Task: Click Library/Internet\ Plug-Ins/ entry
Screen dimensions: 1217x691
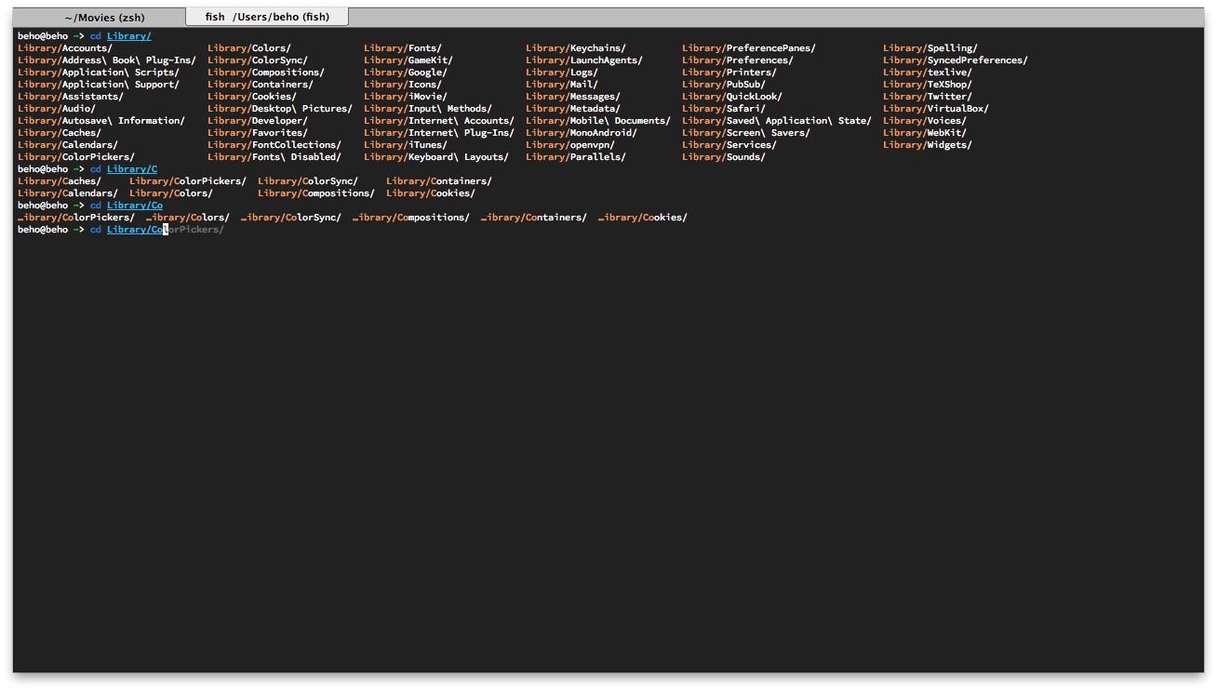Action: tap(439, 133)
